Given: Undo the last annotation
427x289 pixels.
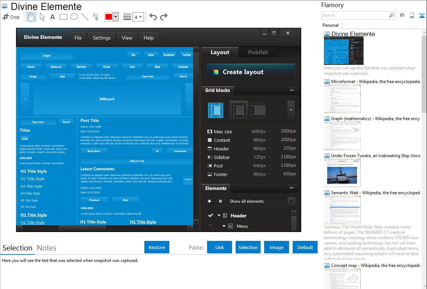Looking at the screenshot, I should (x=153, y=17).
